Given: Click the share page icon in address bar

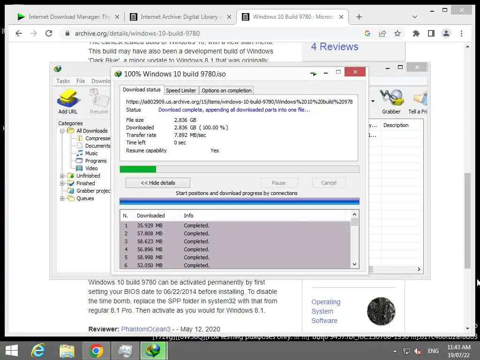Looking at the screenshot, I should pyautogui.click(x=382, y=33).
